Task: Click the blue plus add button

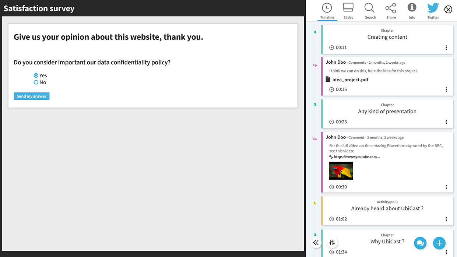Action: (439, 243)
